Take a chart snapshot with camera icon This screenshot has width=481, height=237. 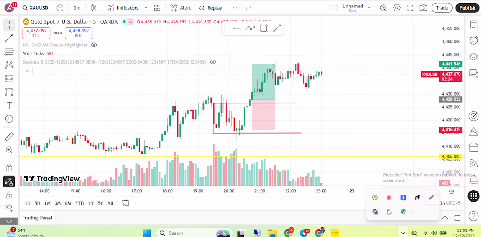click(423, 8)
